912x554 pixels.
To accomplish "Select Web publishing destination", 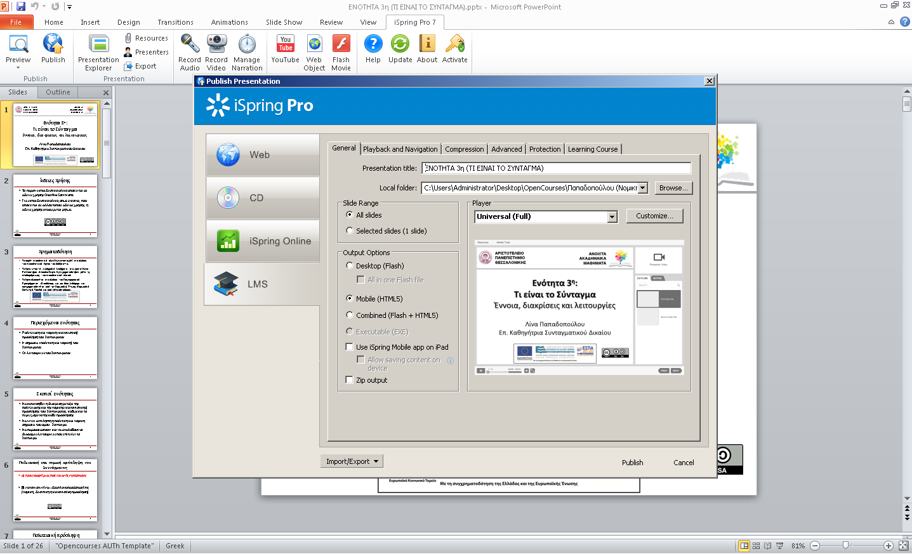I will (x=263, y=155).
